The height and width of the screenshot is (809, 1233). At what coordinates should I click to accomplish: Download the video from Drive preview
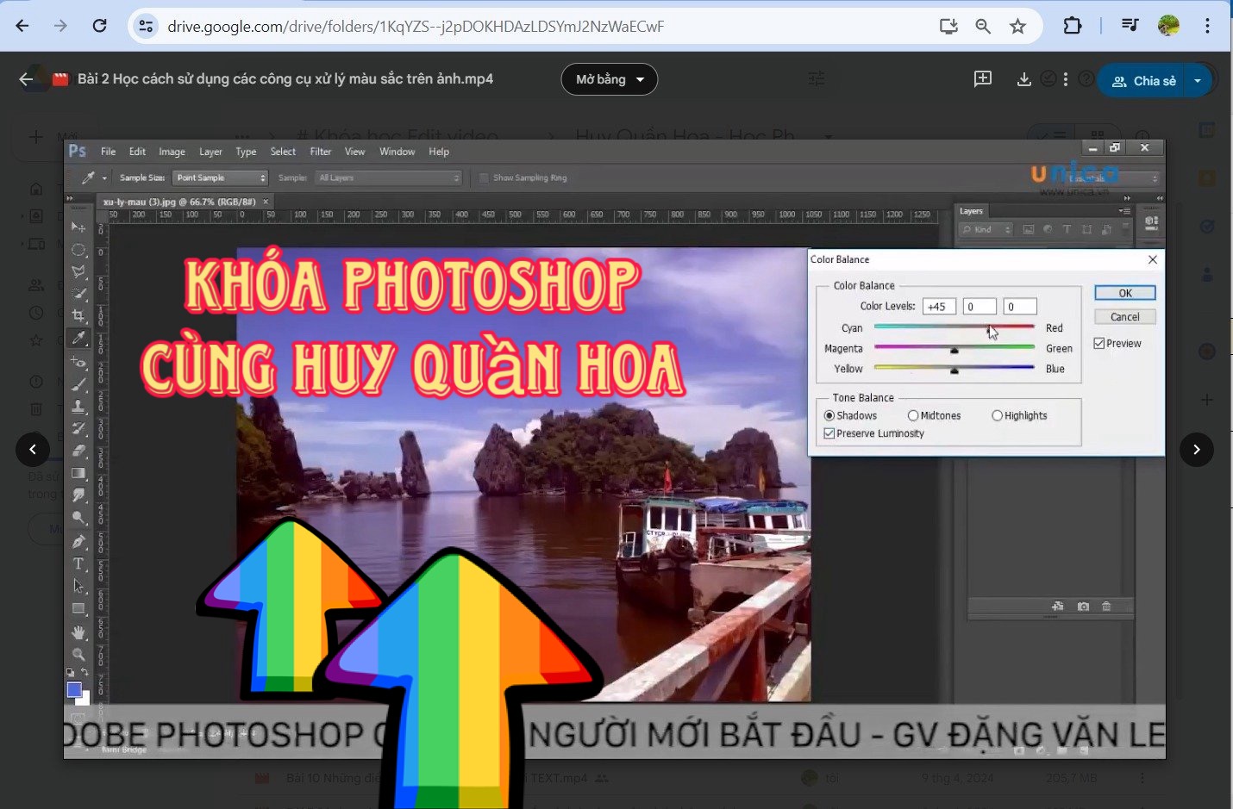1023,79
